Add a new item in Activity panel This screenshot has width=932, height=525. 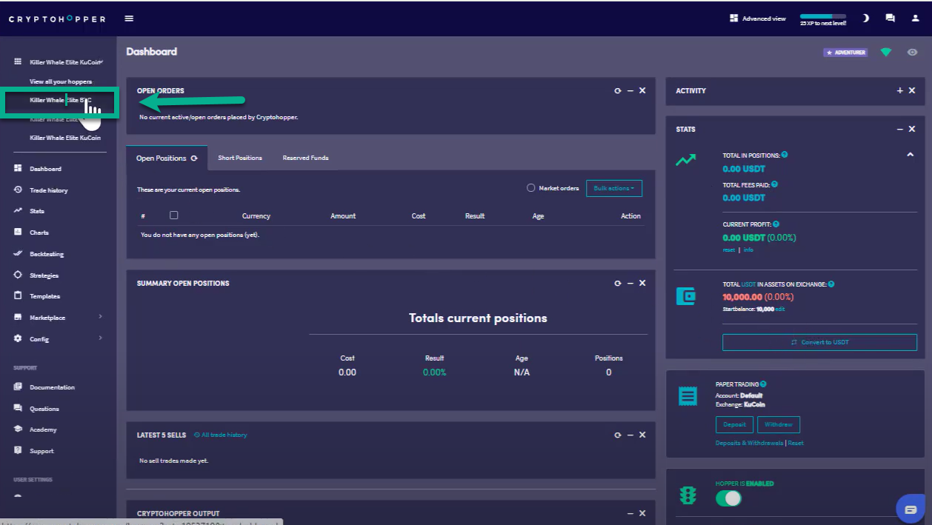coord(900,90)
